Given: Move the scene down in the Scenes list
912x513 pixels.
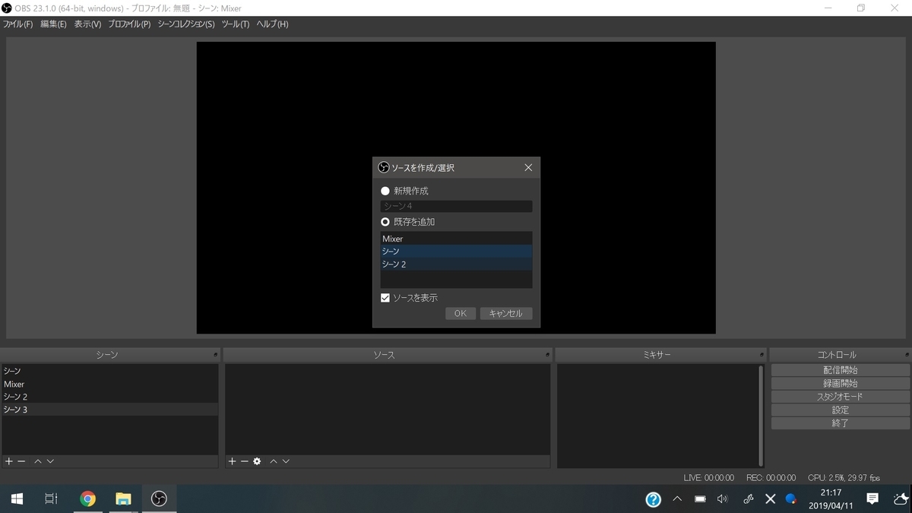Looking at the screenshot, I should tap(50, 461).
